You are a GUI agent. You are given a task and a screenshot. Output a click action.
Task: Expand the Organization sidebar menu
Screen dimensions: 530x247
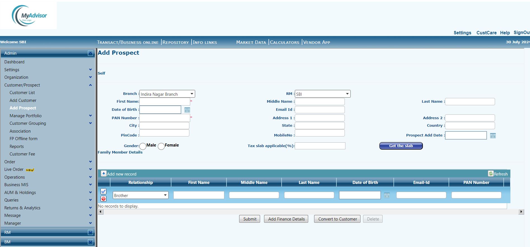point(90,77)
